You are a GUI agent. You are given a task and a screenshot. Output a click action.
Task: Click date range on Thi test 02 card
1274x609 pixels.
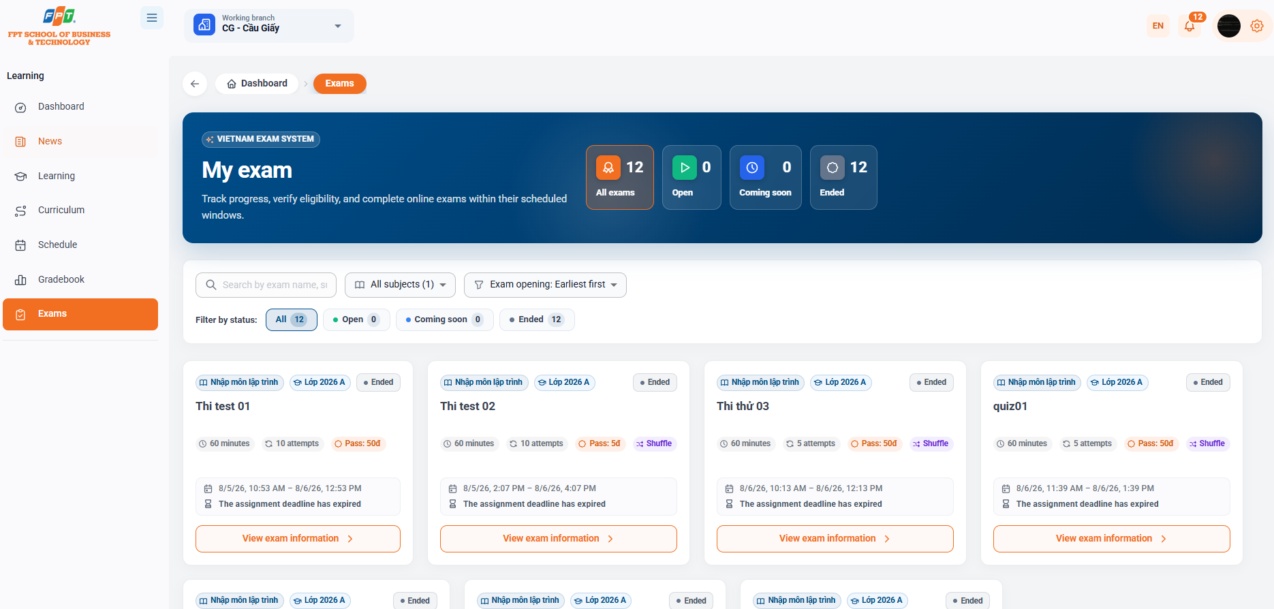(x=529, y=489)
